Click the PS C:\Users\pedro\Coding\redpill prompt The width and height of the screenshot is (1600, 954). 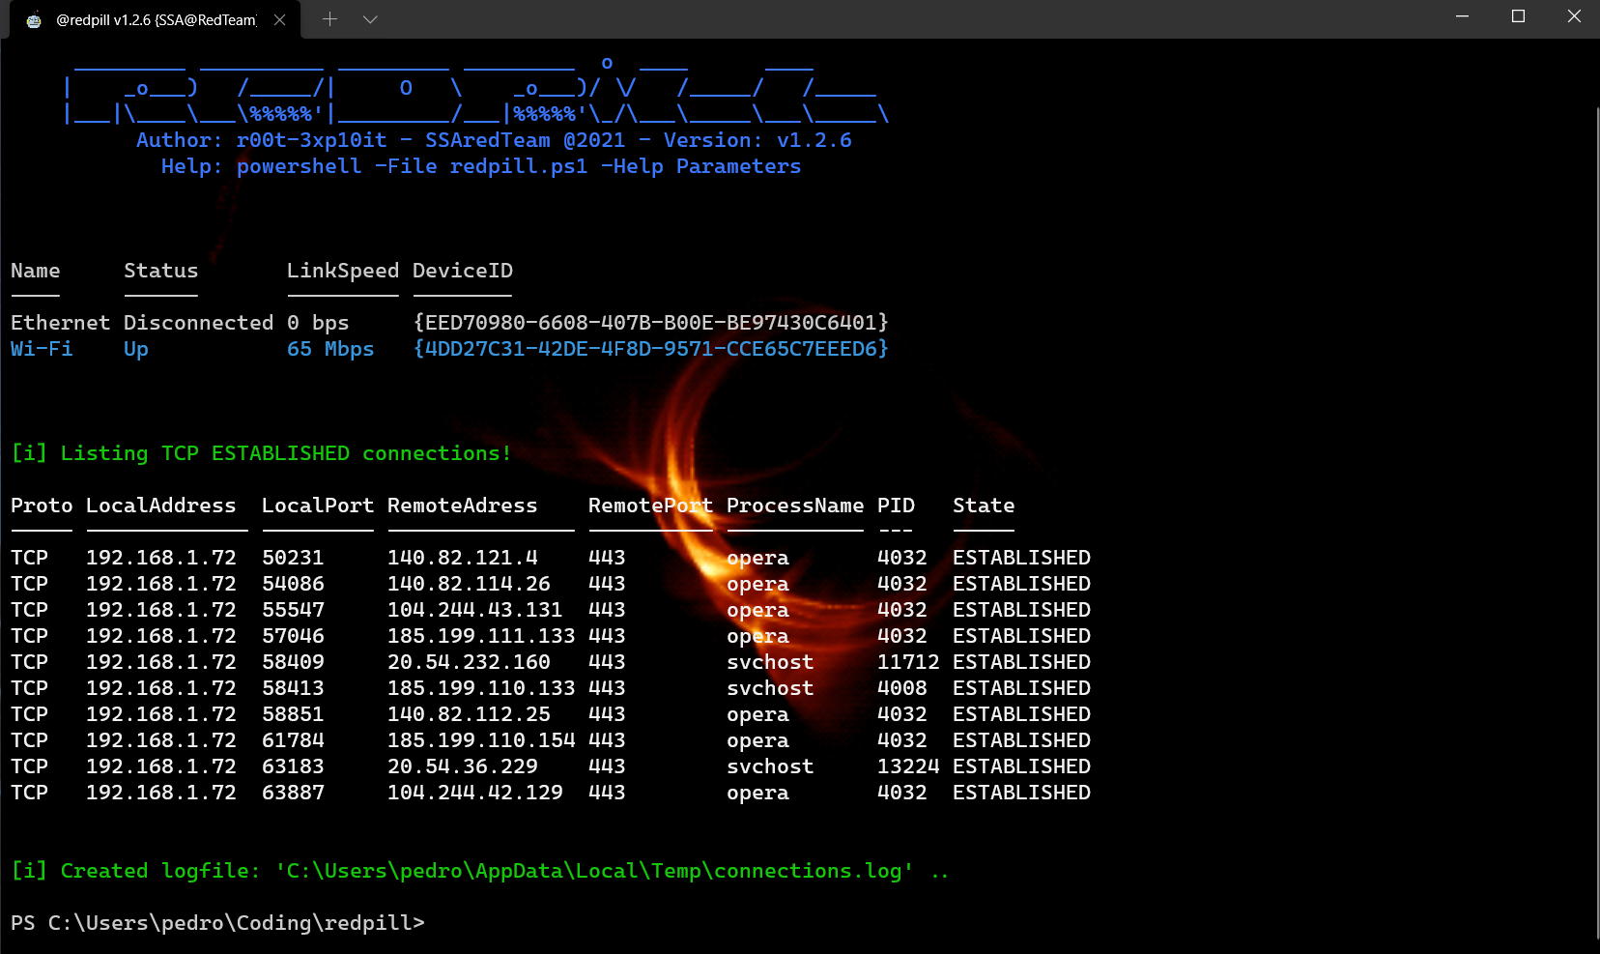coord(217,923)
